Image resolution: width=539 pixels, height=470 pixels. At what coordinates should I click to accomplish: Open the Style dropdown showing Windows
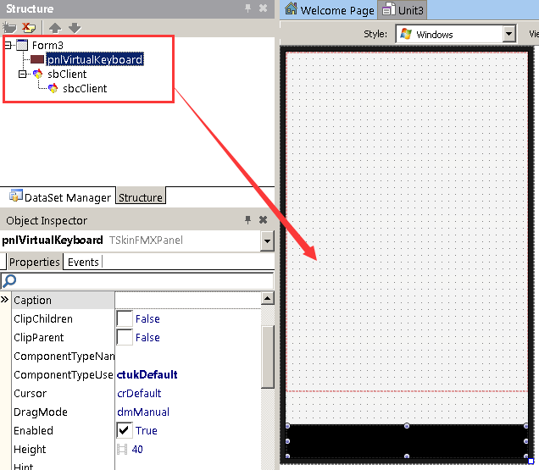(508, 35)
